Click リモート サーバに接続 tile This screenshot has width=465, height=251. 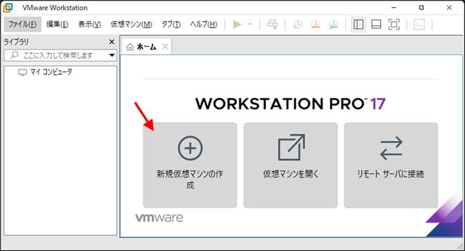[x=391, y=165]
